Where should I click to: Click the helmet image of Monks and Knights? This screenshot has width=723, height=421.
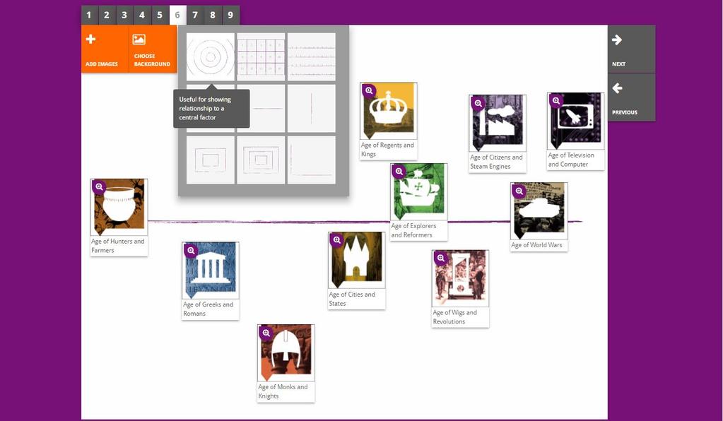pyautogui.click(x=286, y=352)
